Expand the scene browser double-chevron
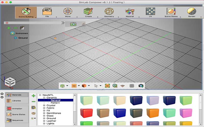This screenshot has width=204, height=127. coord(63,23)
